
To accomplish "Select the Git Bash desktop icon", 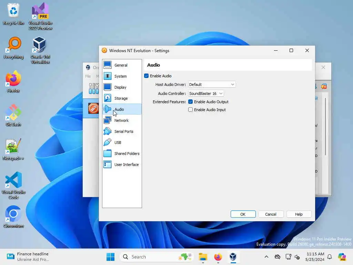I will 13,115.
